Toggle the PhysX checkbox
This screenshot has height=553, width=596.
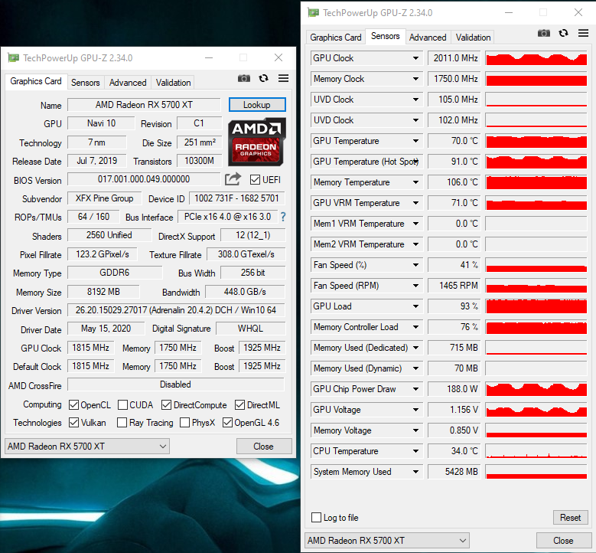(x=184, y=423)
